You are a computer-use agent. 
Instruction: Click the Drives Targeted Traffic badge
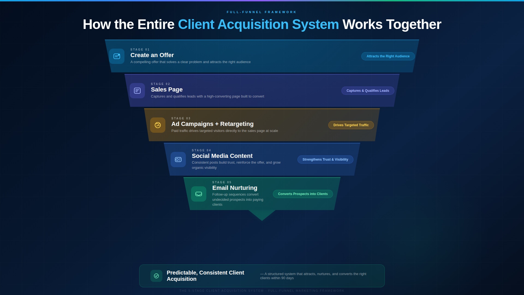coord(351,125)
